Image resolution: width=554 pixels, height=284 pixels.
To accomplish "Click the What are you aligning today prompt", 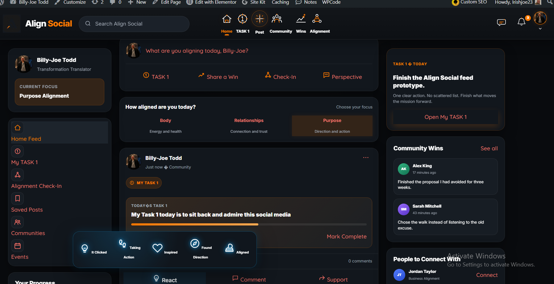I will pyautogui.click(x=197, y=51).
